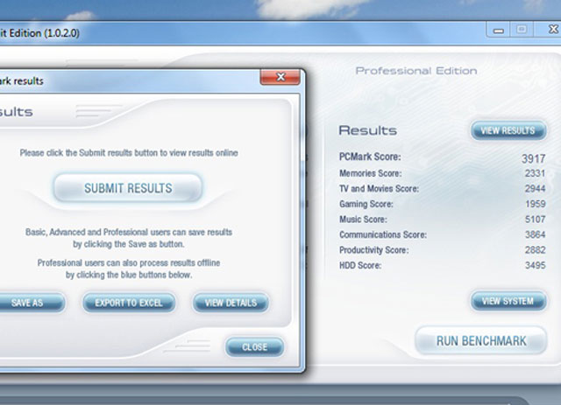This screenshot has height=405, width=561.
Task: Click the HDD Score value 3495
Action: click(535, 265)
